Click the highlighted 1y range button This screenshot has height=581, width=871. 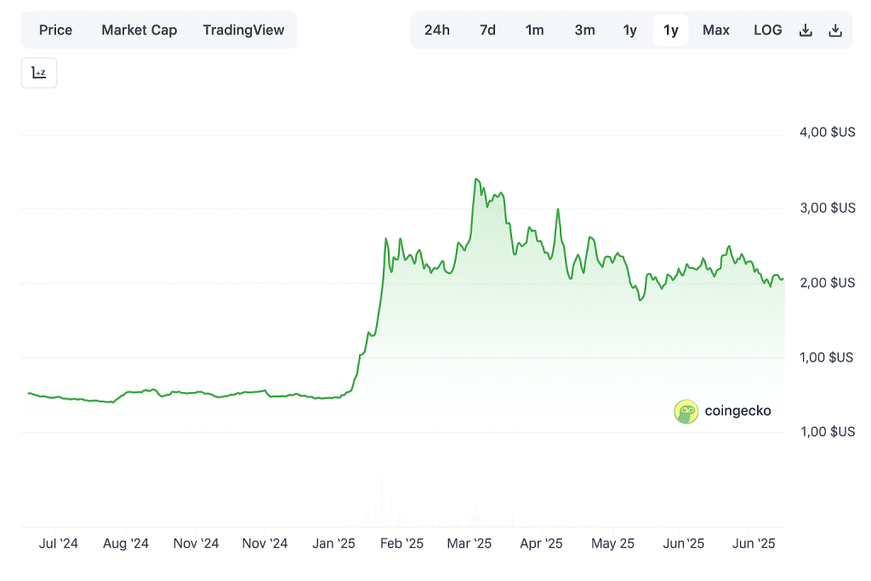(671, 31)
